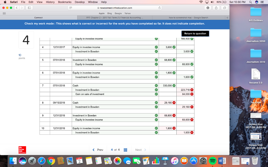The image size is (268, 167).
Task: Go back with Safari's back arrow
Action: click(x=17, y=8)
